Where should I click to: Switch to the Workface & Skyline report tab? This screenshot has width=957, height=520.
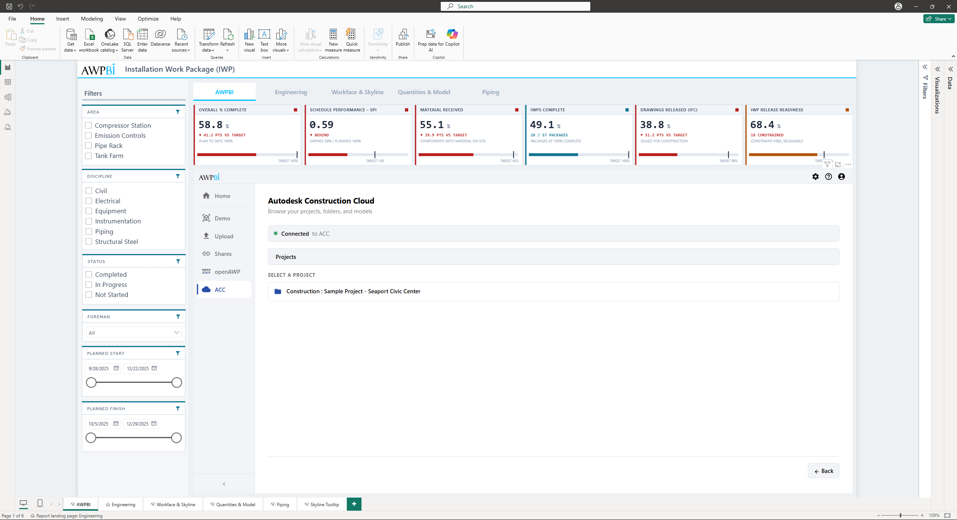[357, 92]
